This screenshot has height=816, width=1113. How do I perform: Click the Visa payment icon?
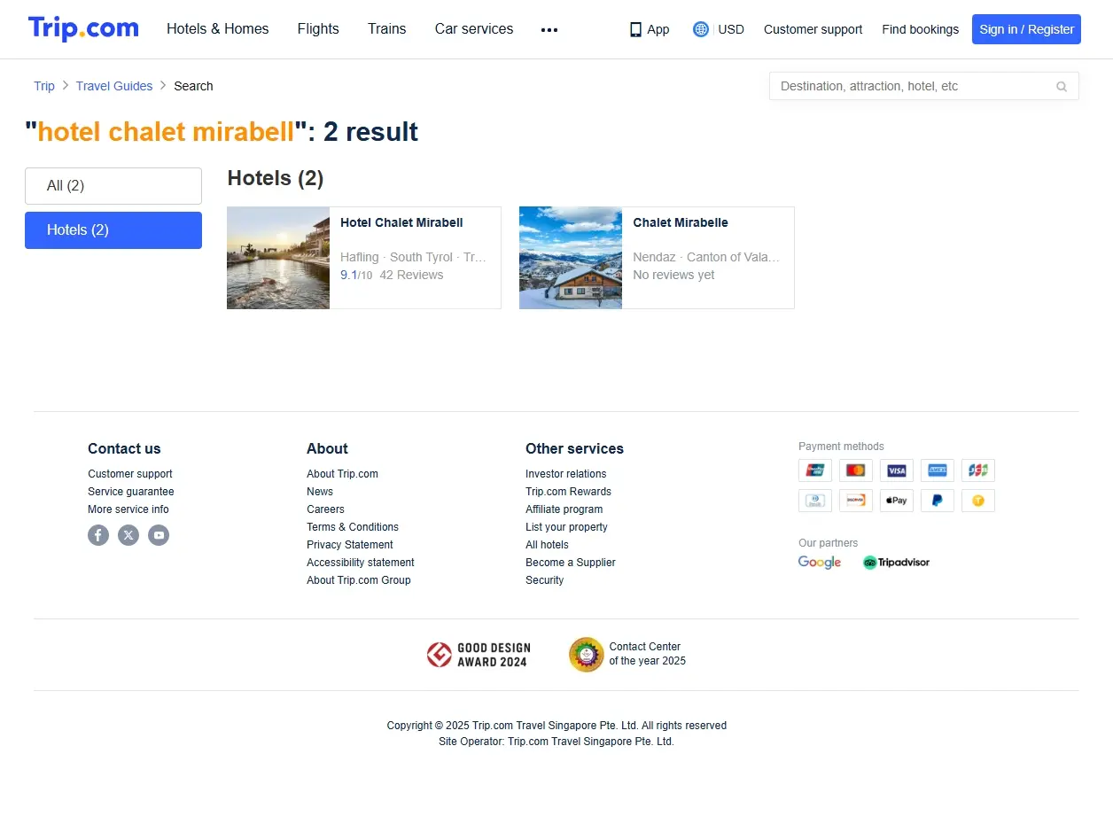(897, 470)
